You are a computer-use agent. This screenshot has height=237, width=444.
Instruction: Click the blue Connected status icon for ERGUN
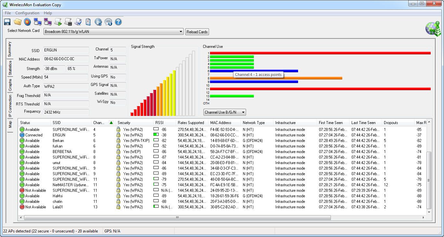click(x=22, y=135)
